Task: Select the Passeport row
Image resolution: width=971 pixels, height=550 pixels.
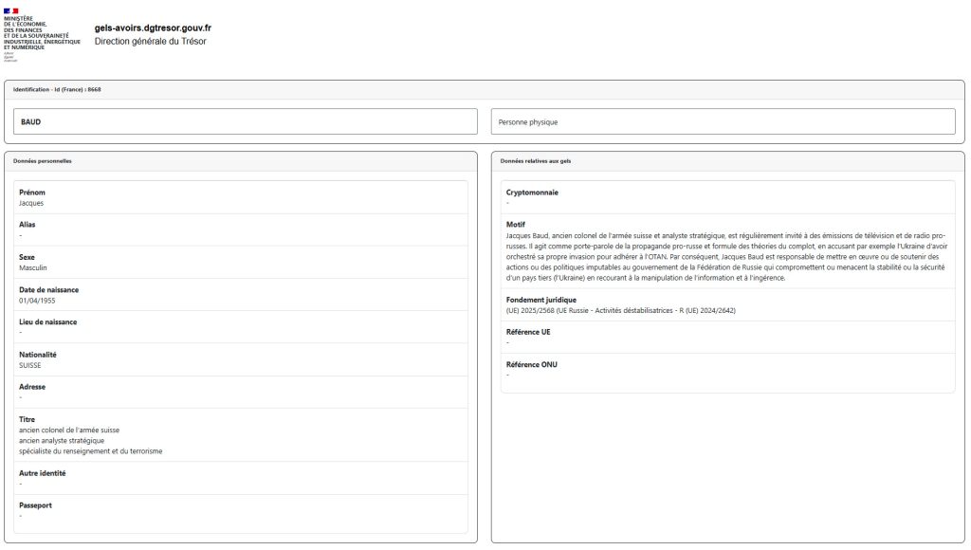Action: pyautogui.click(x=241, y=510)
